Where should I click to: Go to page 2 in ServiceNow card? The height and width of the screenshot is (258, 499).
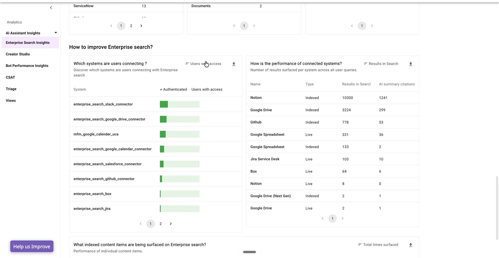(131, 26)
